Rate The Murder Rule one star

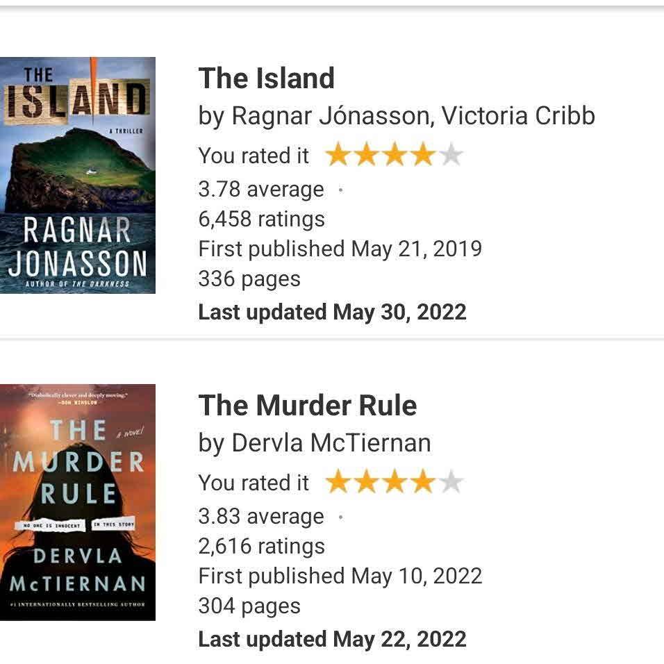[338, 482]
